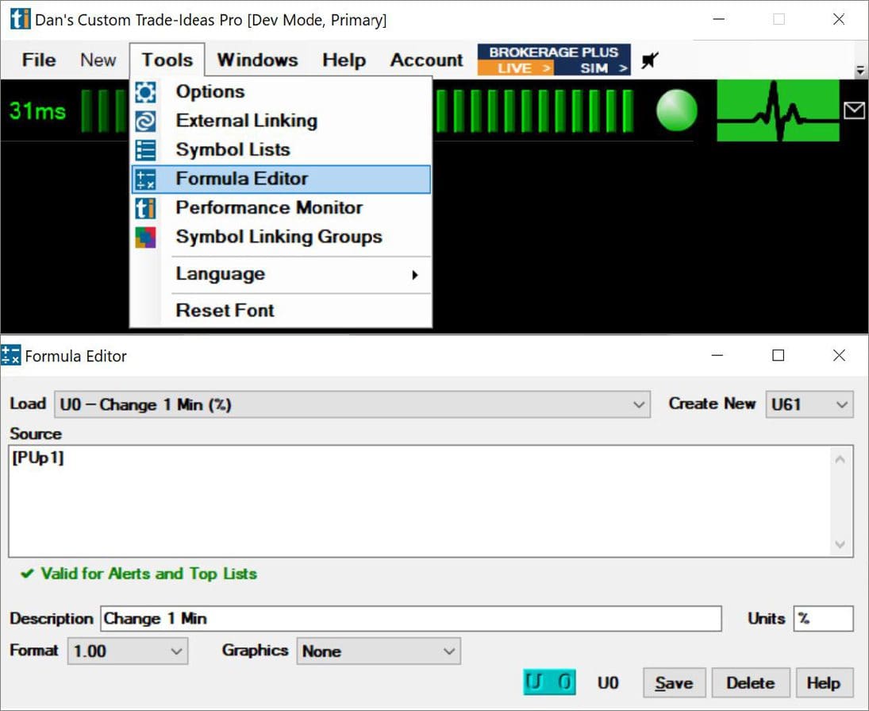Open the File menu
The height and width of the screenshot is (711, 869).
tap(39, 60)
